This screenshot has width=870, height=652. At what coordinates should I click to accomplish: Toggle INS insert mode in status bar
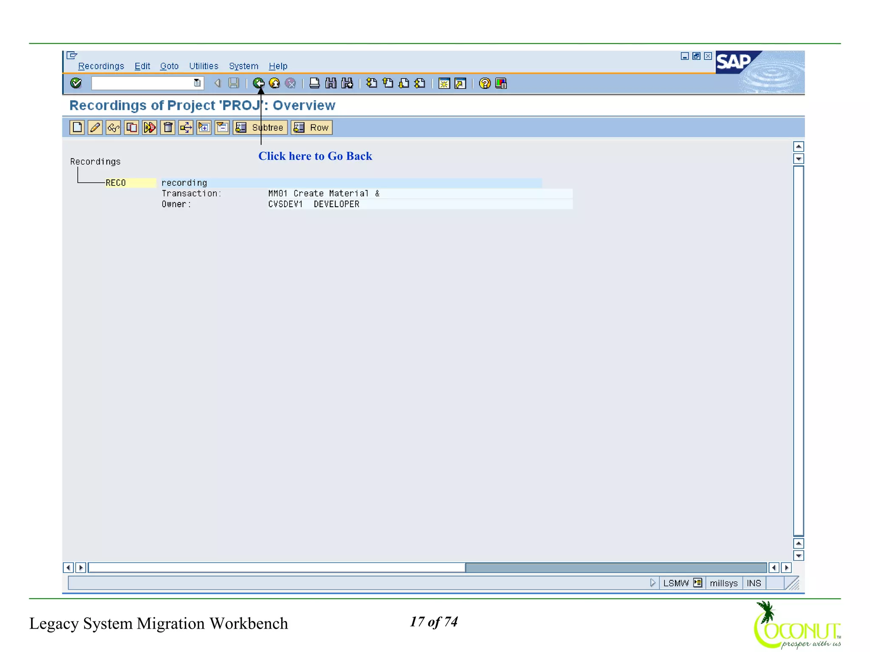click(754, 583)
